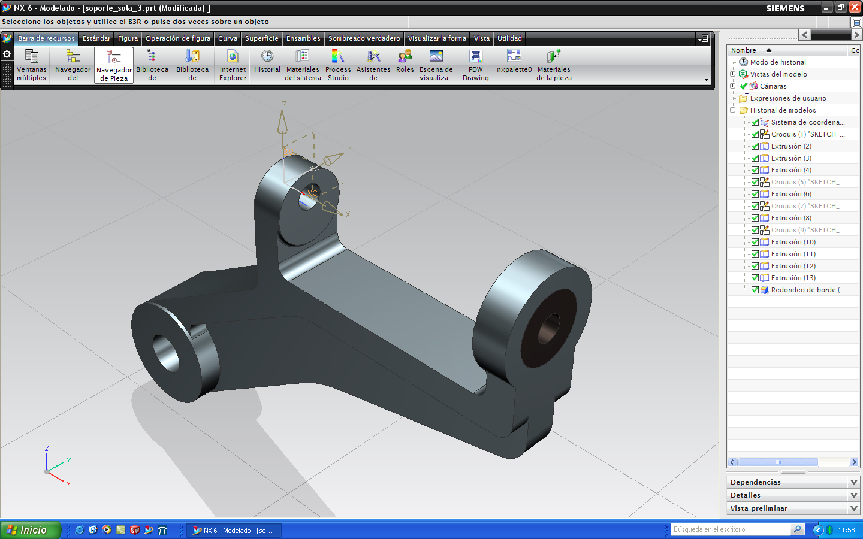
Task: Click NX 6 - Modelado taskbar button
Action: (x=234, y=531)
